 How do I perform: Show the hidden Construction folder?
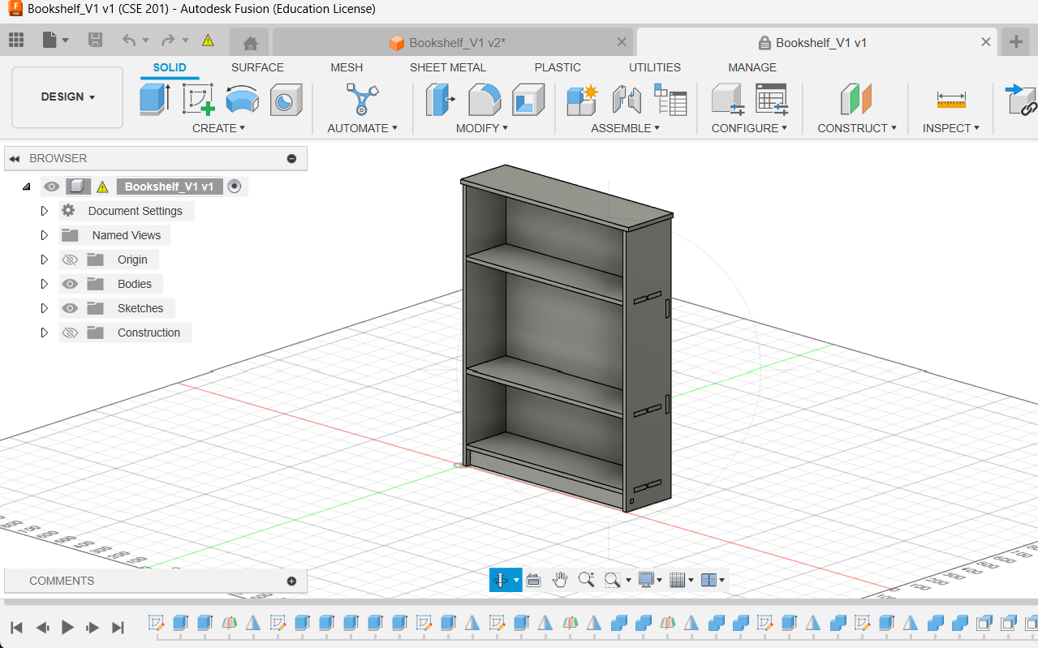70,333
